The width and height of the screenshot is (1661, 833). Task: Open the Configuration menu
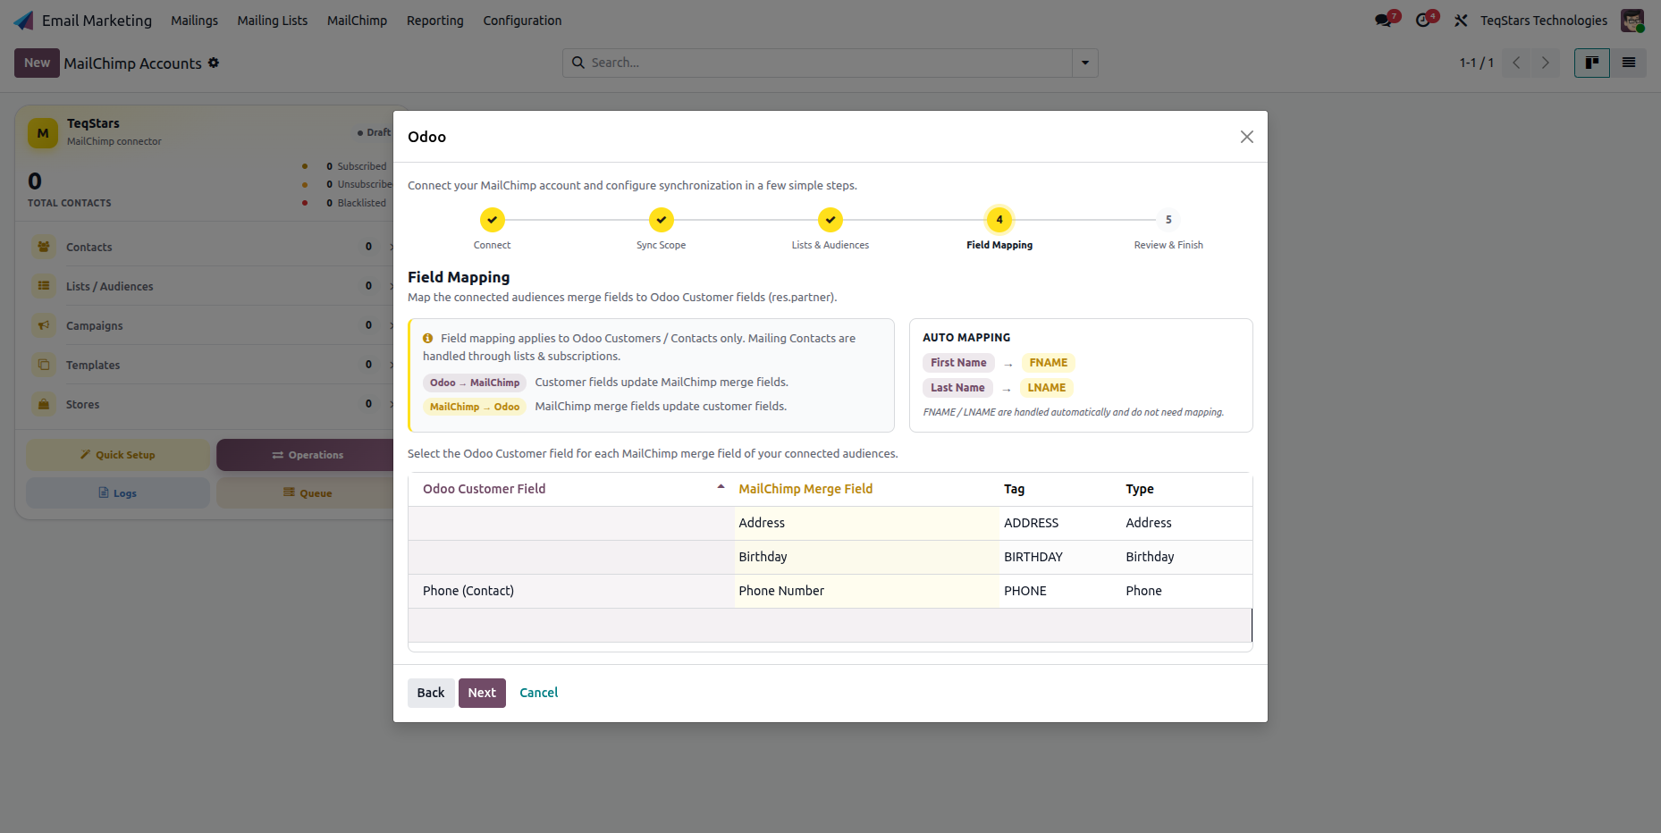522,21
